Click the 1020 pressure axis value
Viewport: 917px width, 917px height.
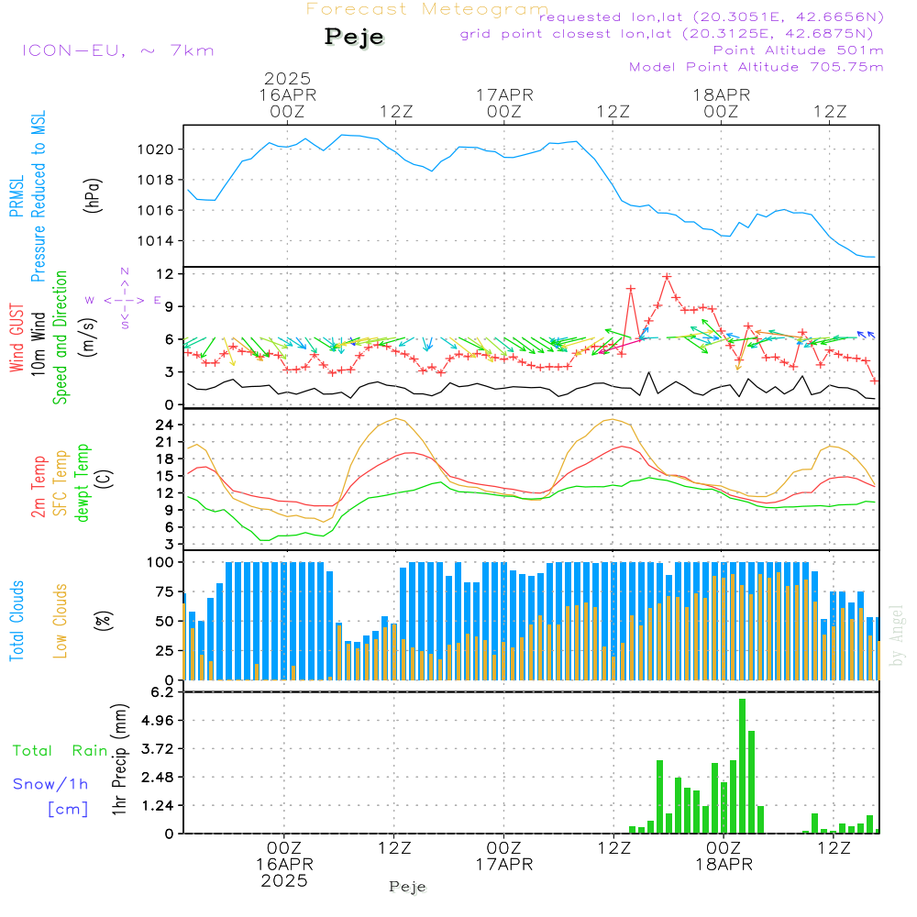(x=156, y=149)
